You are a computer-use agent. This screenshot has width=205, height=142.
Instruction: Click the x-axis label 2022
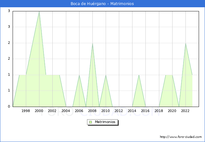pos(185,111)
